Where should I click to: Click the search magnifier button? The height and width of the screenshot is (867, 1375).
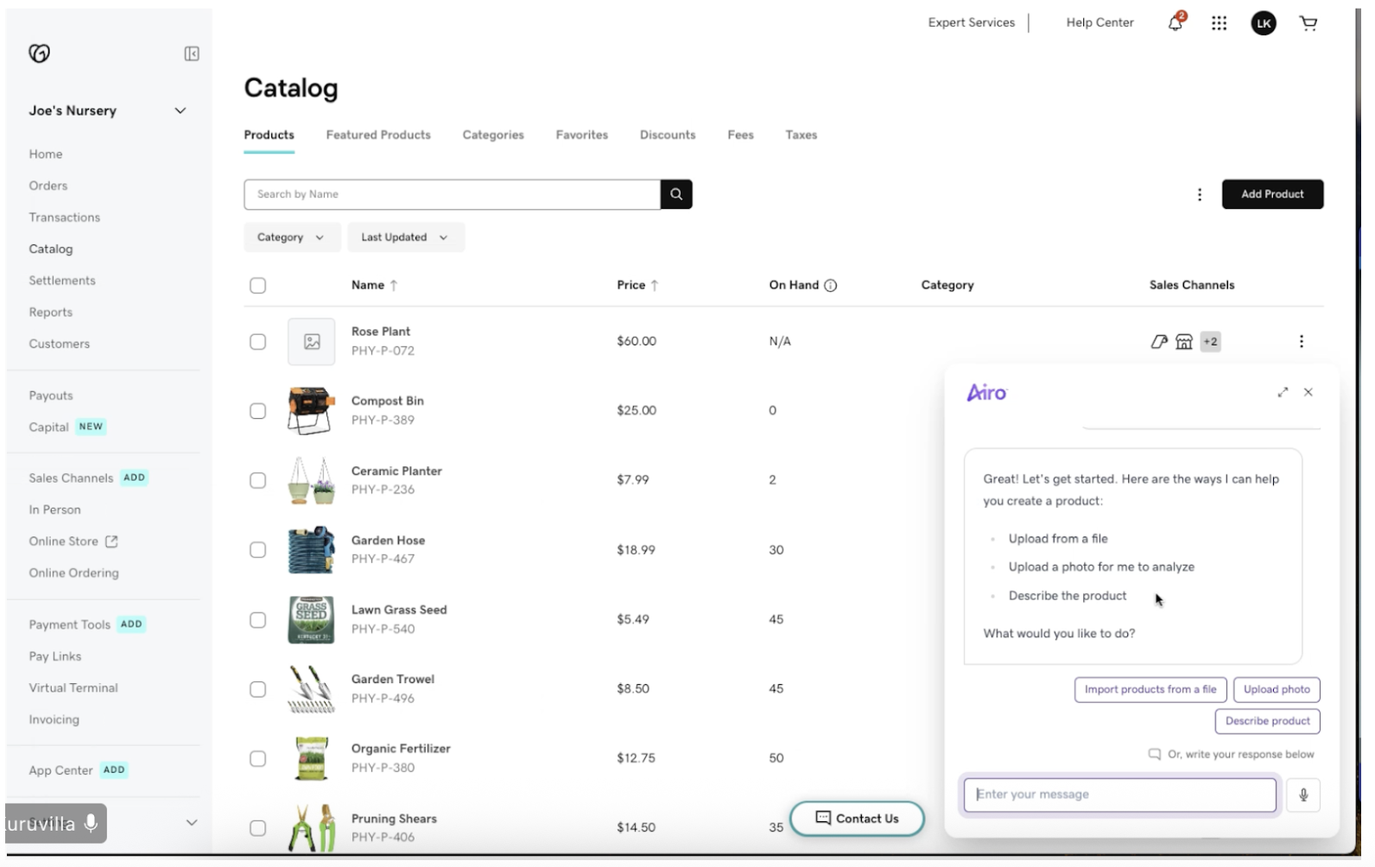pos(676,194)
